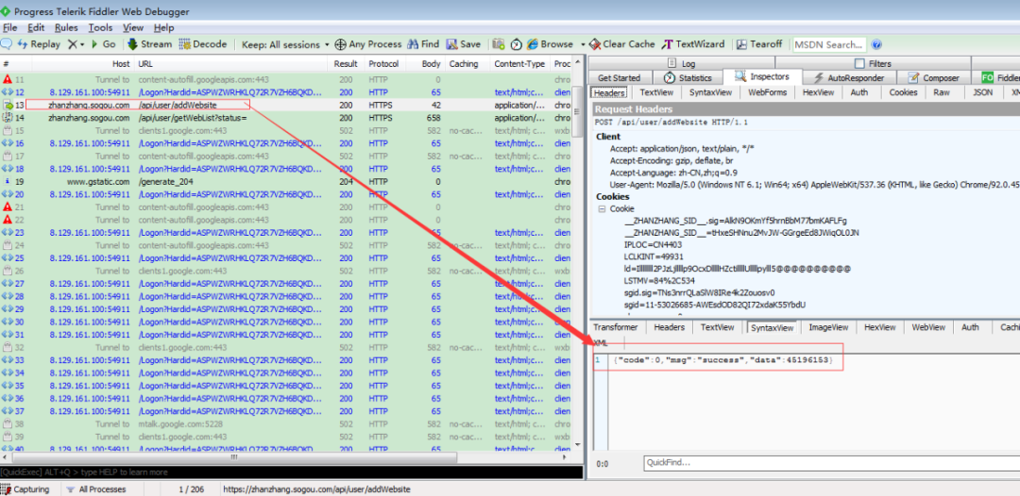Viewport: 1020px width, 496px height.
Task: Select session 38 mtalk.google.com row
Action: tap(286, 423)
